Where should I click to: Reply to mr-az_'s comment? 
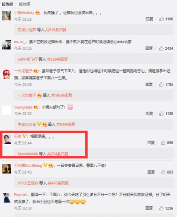click(x=149, y=48)
